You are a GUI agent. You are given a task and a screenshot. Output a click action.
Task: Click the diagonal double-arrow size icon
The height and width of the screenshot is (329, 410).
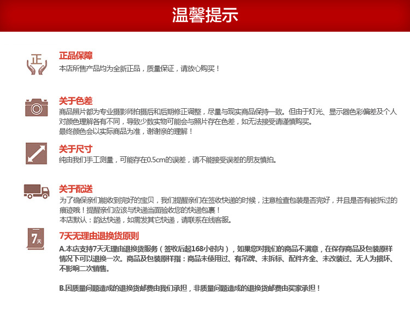click(36, 154)
